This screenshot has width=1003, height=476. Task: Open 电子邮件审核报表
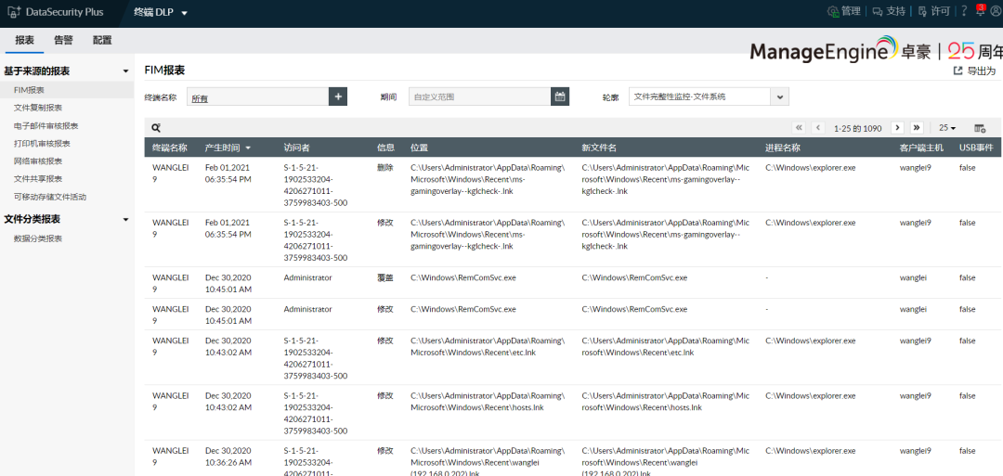pyautogui.click(x=46, y=125)
